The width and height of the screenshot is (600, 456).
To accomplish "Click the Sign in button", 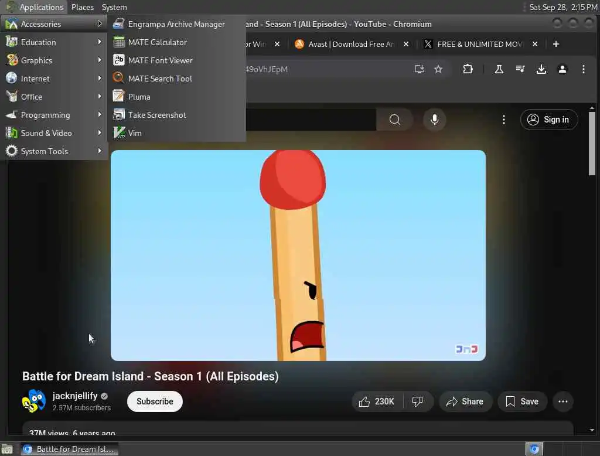I will pos(548,120).
